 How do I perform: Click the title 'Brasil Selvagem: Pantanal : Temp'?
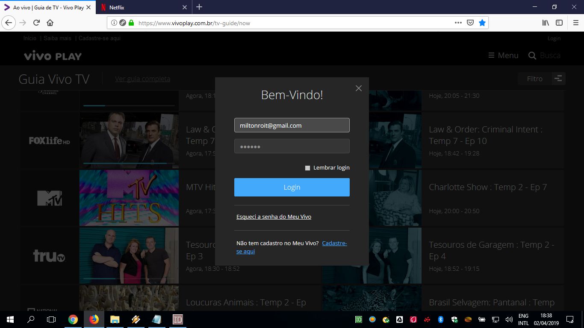coord(492,302)
